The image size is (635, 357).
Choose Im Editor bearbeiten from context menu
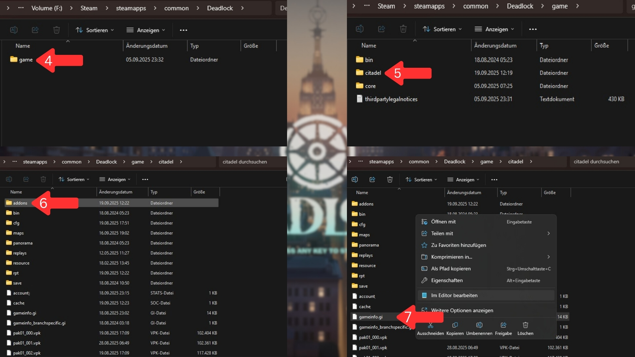point(454,296)
